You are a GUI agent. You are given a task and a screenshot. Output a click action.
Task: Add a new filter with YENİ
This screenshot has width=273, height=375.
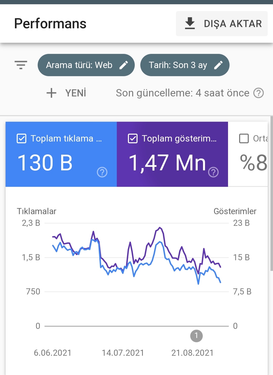(x=66, y=93)
